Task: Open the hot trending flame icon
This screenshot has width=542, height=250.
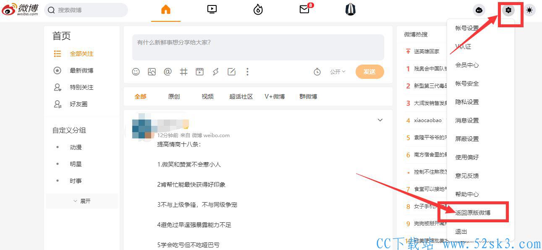Action: [258, 9]
